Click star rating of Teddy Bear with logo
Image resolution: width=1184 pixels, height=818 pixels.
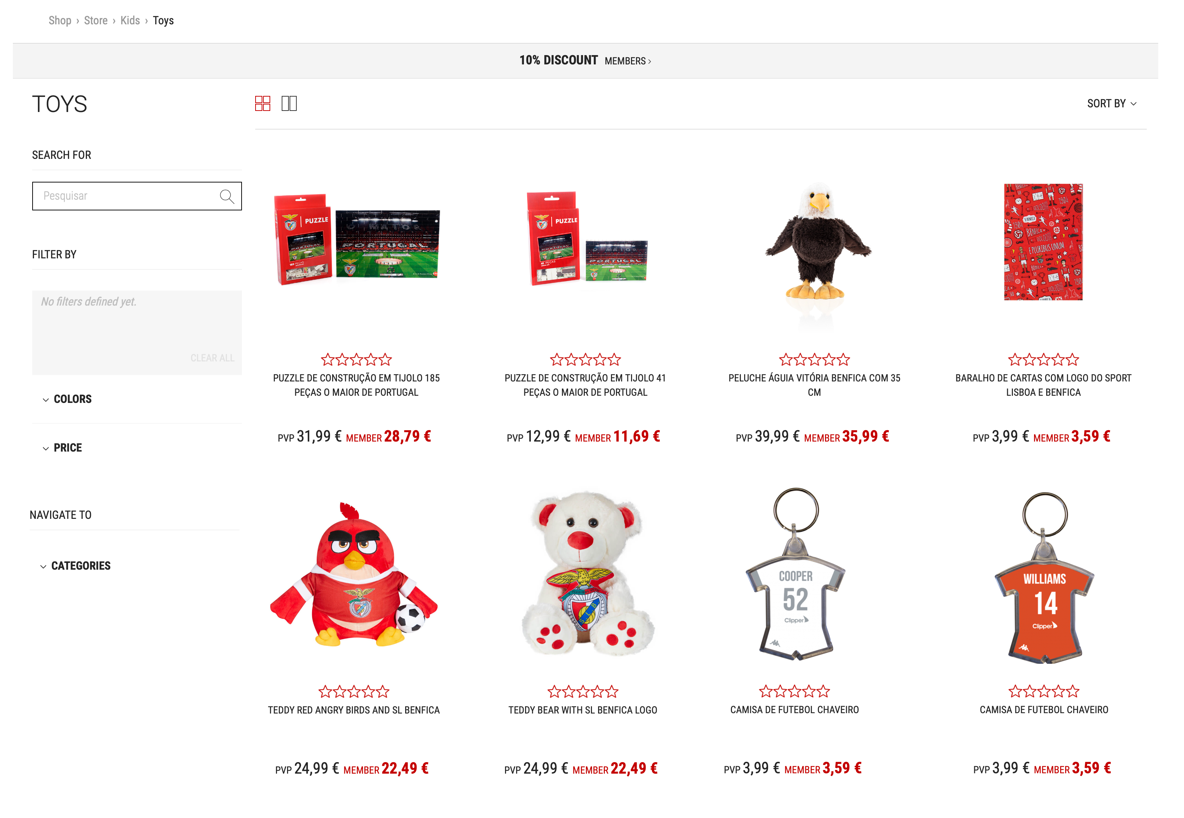click(x=583, y=692)
